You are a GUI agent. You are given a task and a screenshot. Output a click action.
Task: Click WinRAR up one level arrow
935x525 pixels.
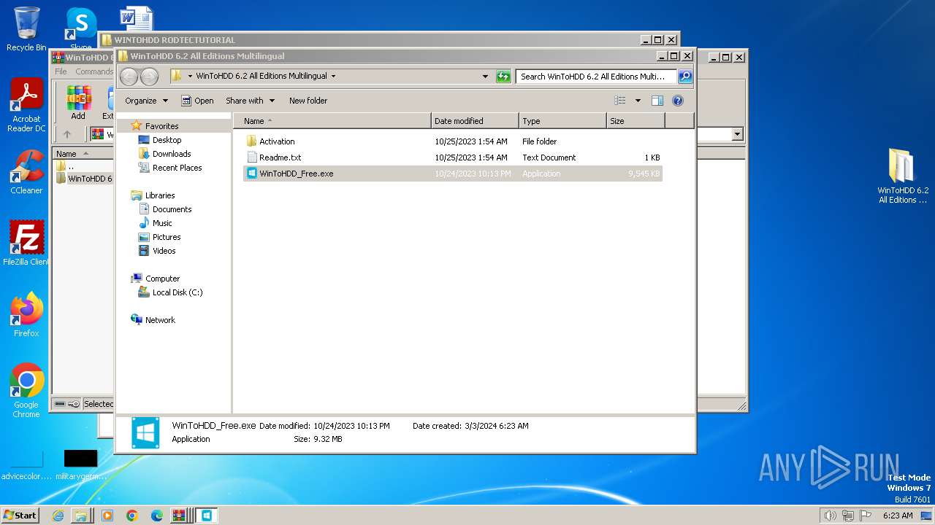[x=67, y=134]
